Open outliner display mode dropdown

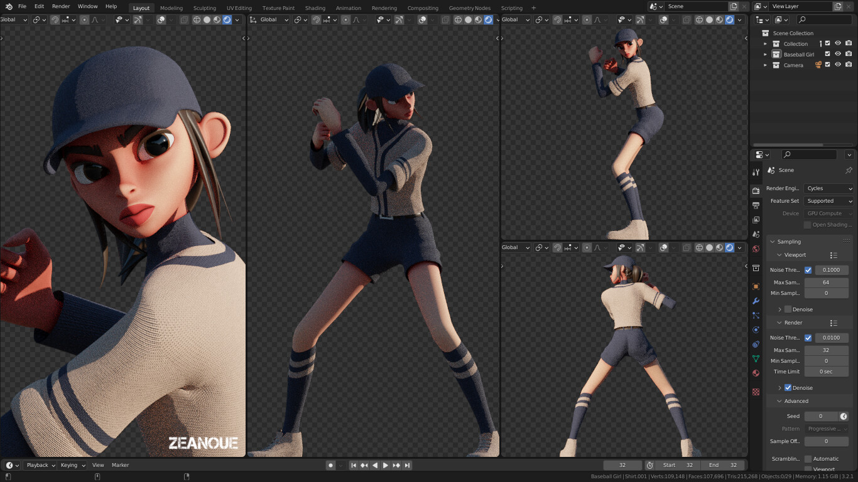pyautogui.click(x=780, y=20)
